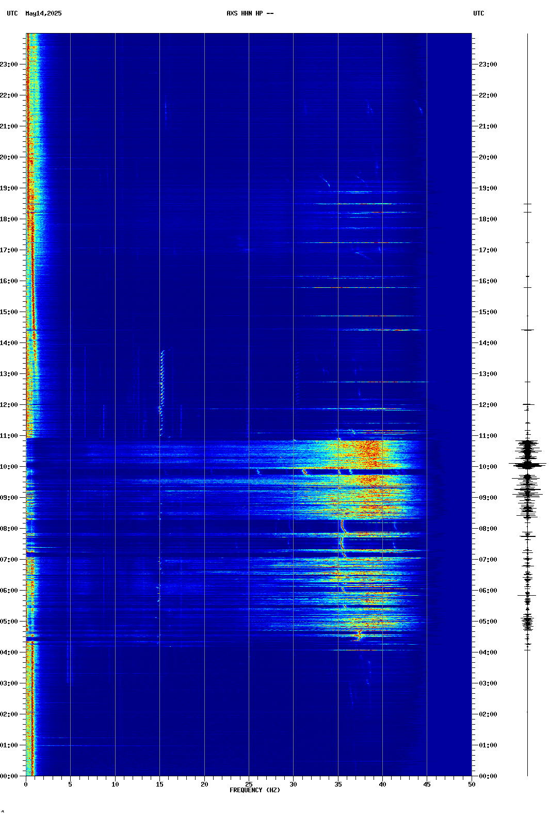This screenshot has width=550, height=817.
Task: Select the '14:00' label on the right time axis
Action: tap(488, 343)
